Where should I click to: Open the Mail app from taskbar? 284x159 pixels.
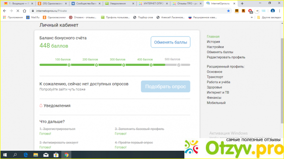(46, 155)
